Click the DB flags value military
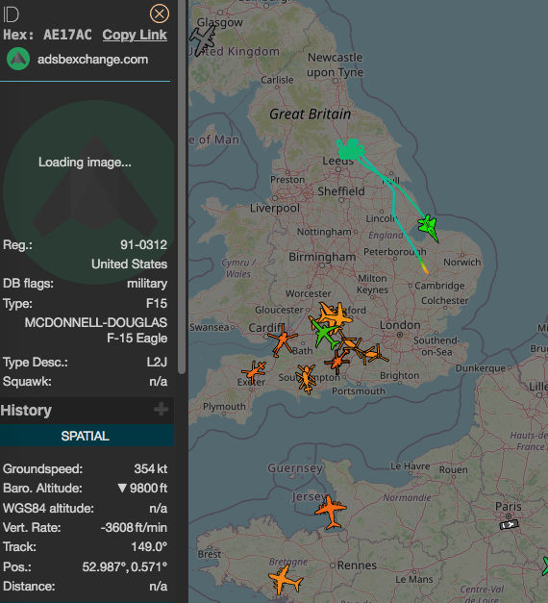 pyautogui.click(x=147, y=284)
